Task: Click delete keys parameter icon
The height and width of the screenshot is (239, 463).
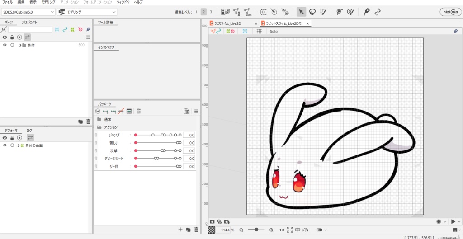Action: [x=121, y=111]
